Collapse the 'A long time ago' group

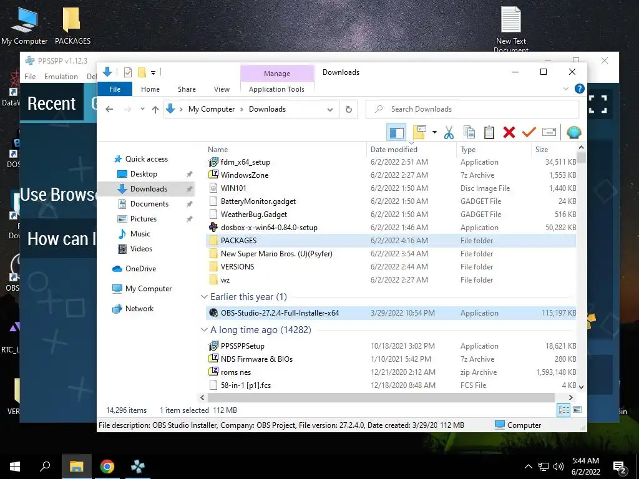[204, 330]
